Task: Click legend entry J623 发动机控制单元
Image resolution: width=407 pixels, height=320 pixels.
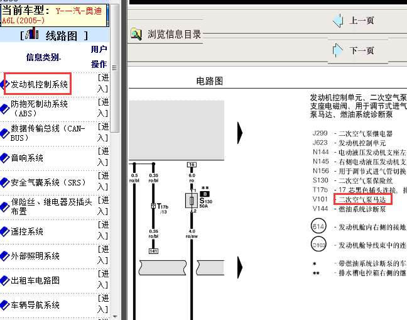Action: (x=349, y=143)
